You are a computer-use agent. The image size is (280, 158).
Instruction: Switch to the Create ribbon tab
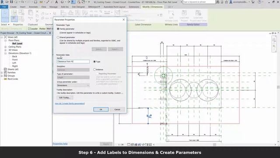click(x=13, y=7)
